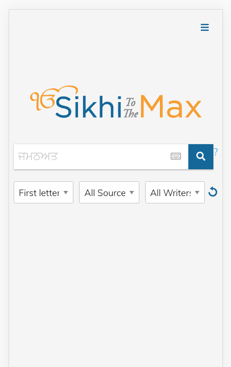This screenshot has height=367, width=231.
Task: Click the gray To The logo text
Action: tap(131, 108)
